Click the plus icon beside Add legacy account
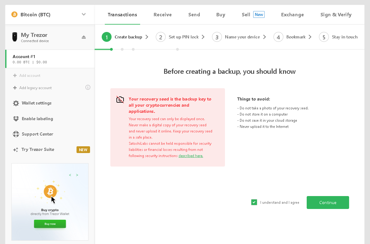 (15, 88)
